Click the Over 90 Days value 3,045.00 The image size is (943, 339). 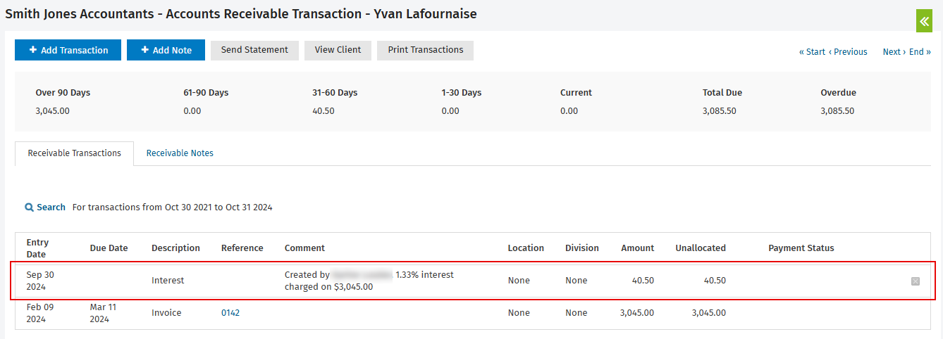52,111
